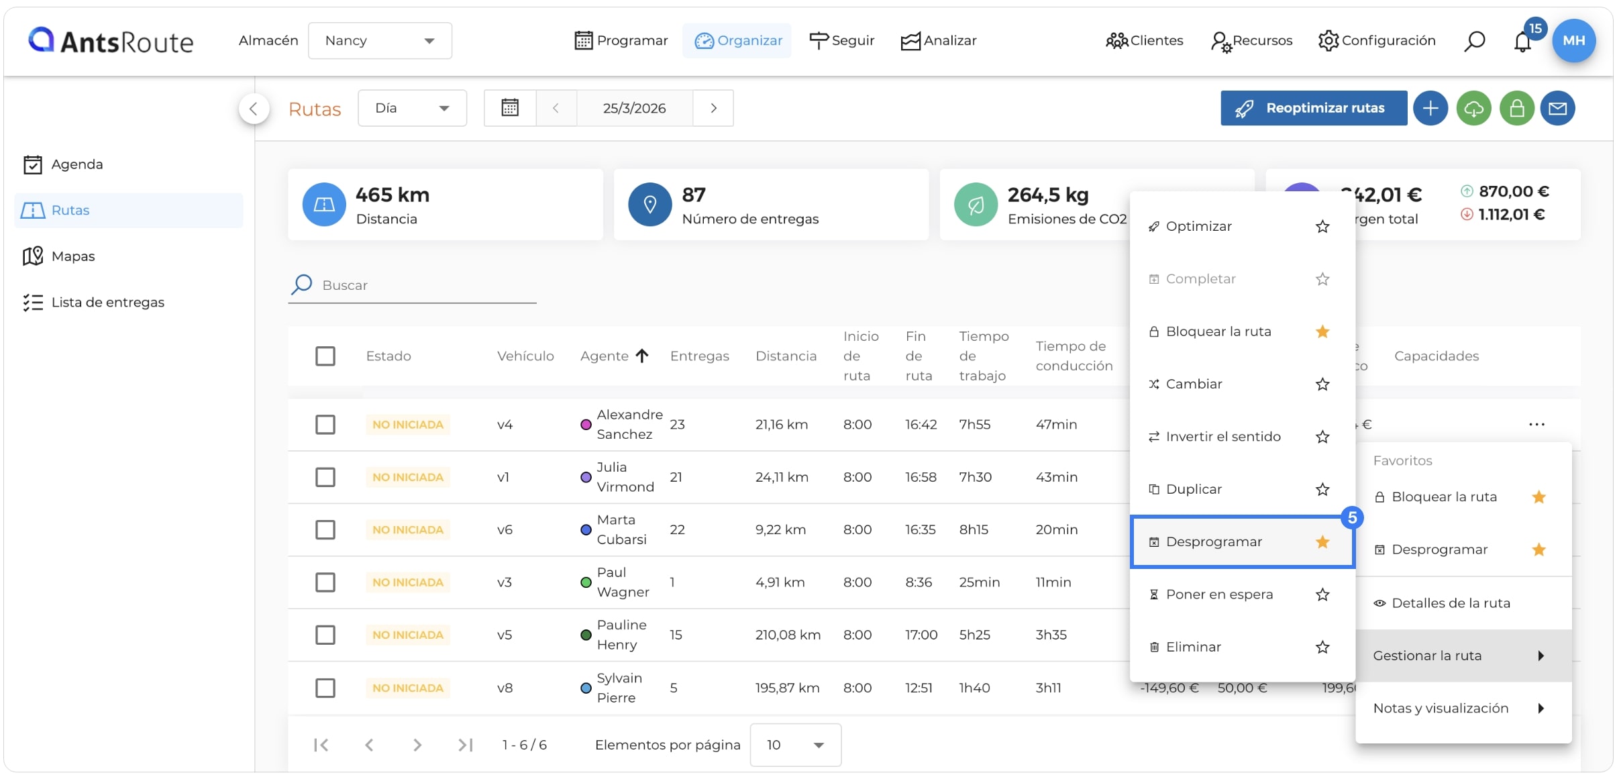The image size is (1617, 779).
Task: Click the blue envelope email icon
Action: tap(1557, 108)
